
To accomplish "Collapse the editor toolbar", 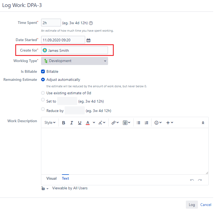I will (203, 123).
